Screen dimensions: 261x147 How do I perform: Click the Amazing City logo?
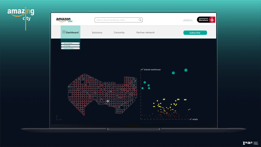21,15
